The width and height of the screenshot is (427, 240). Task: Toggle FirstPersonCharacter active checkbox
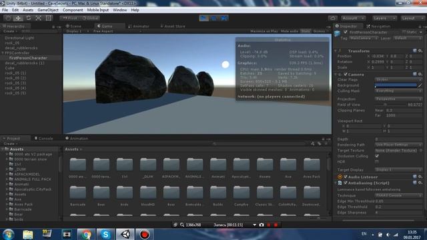click(346, 32)
